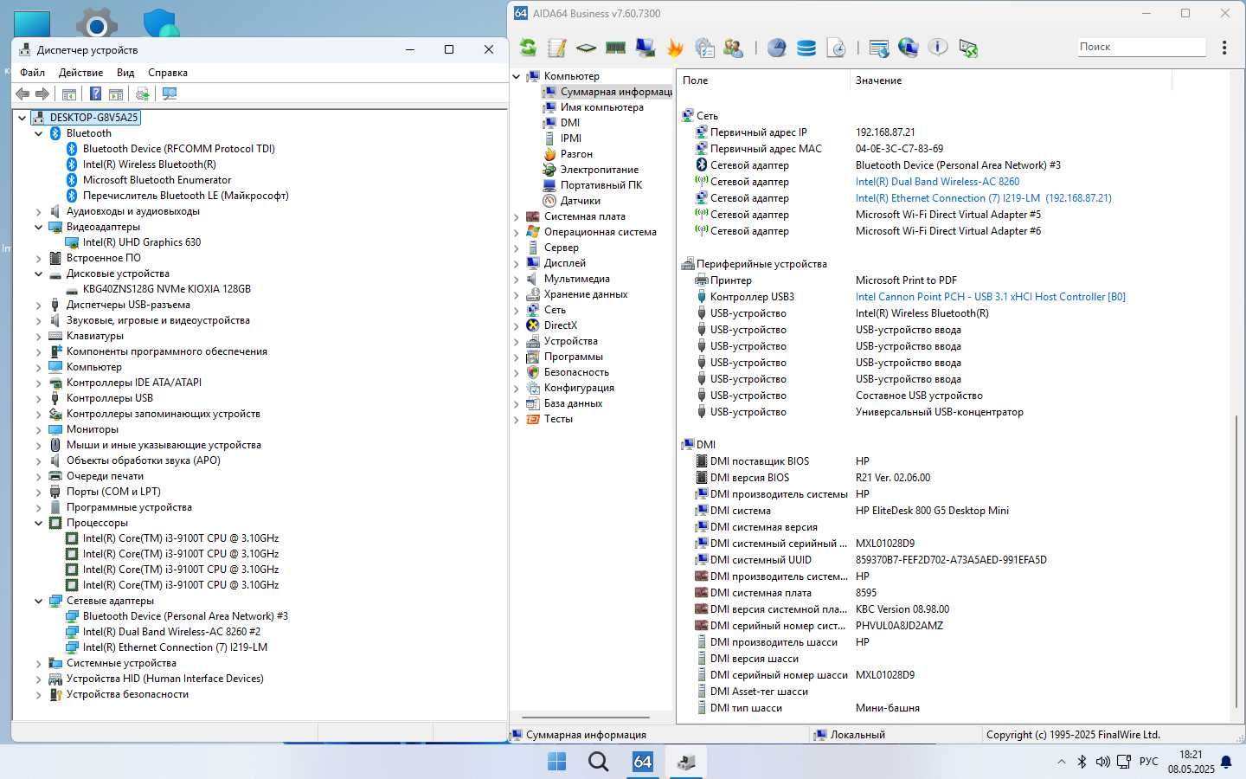
Task: Expand the Мониторы category
Action: [x=39, y=429]
